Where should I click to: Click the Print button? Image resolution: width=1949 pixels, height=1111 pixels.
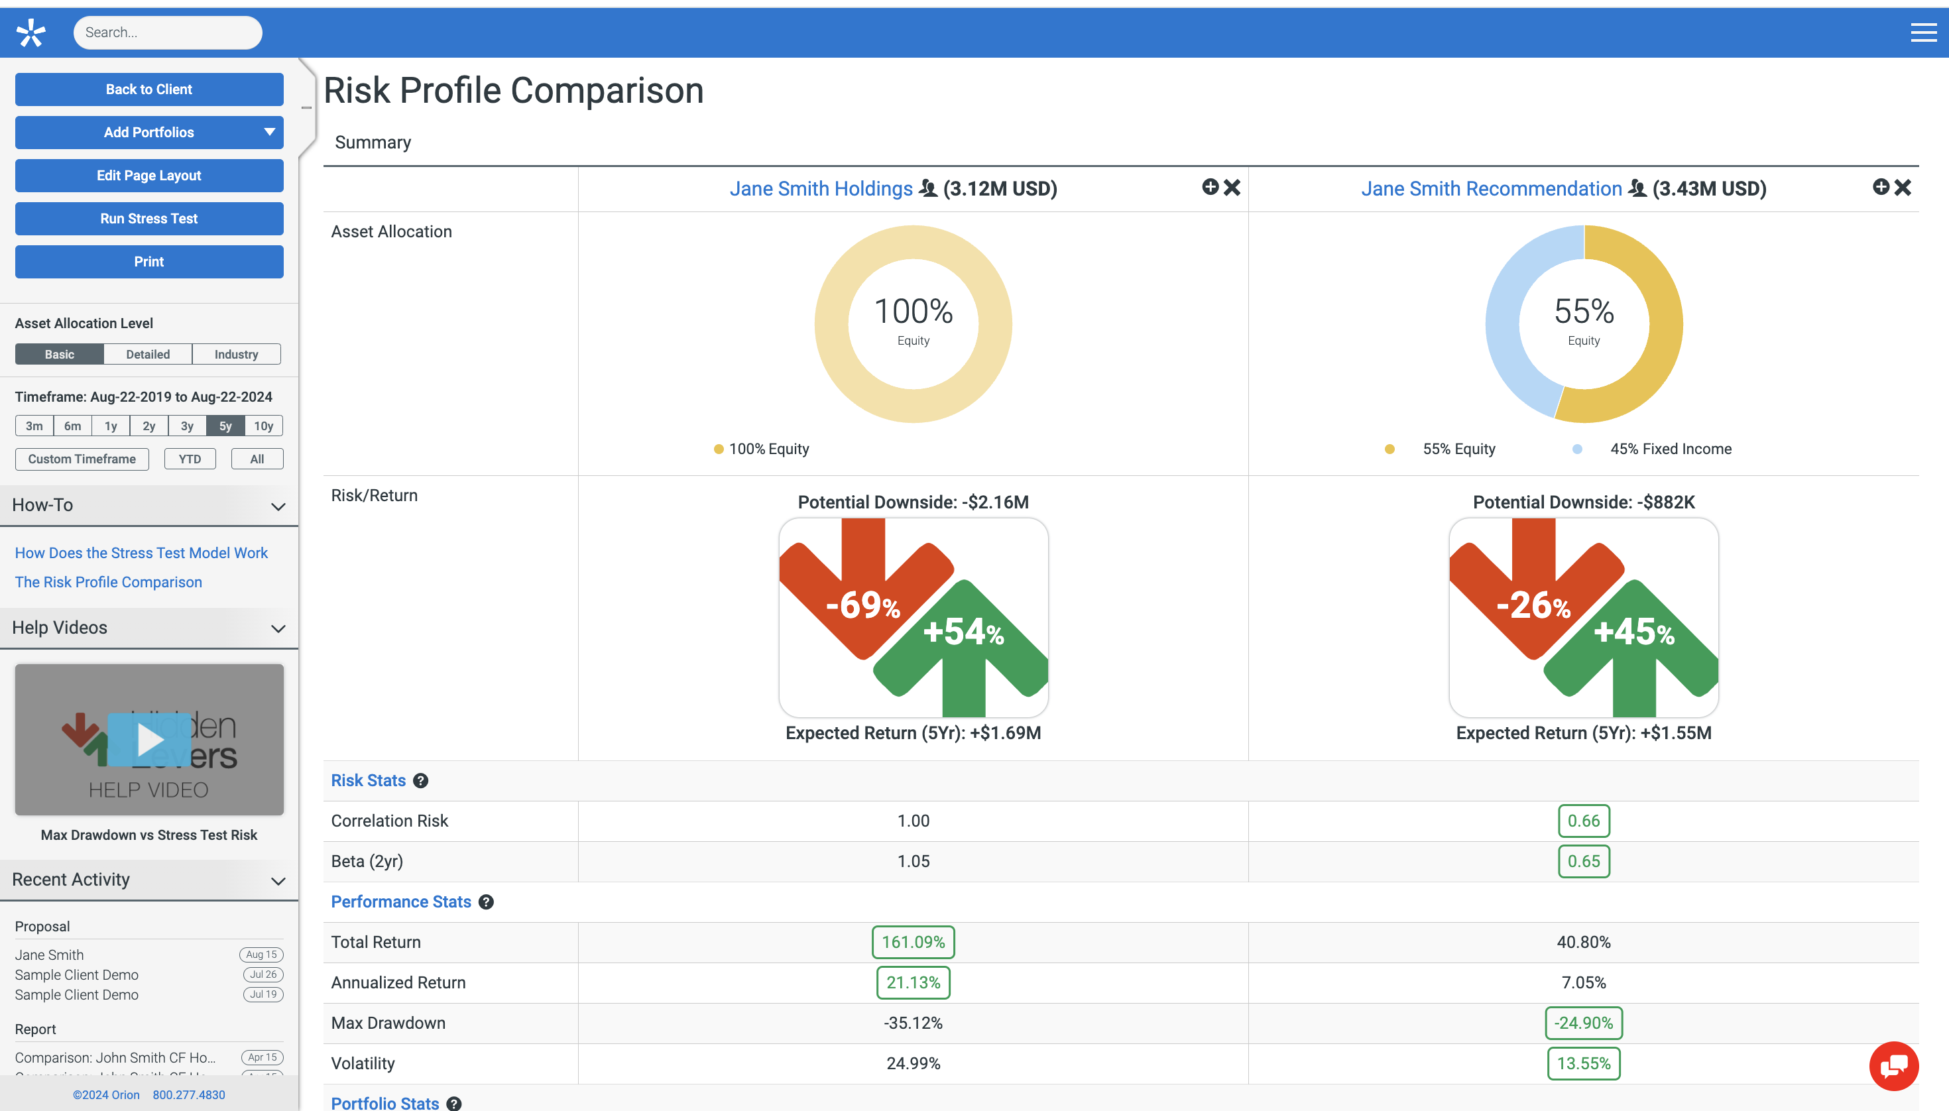150,262
